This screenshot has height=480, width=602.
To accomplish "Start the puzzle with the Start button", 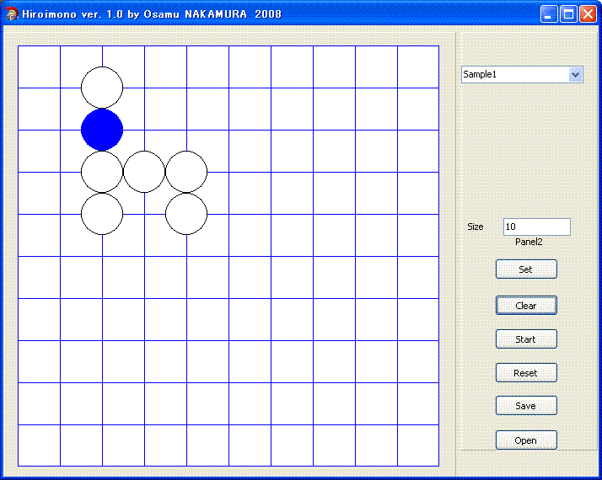I will 526,339.
